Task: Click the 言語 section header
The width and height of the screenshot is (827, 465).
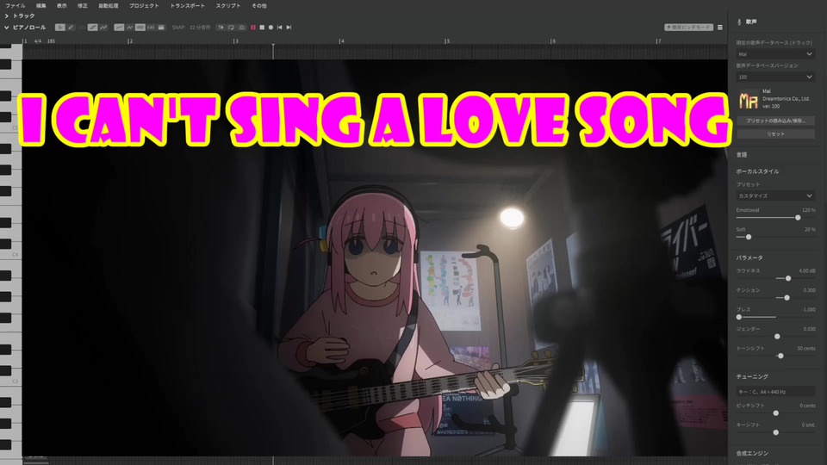Action: pos(742,155)
